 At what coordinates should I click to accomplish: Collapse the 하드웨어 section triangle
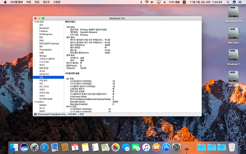coord(35,22)
